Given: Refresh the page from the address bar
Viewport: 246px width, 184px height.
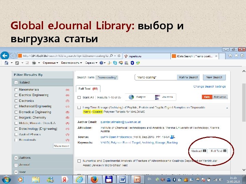Looking at the screenshot, I should 119,56.
